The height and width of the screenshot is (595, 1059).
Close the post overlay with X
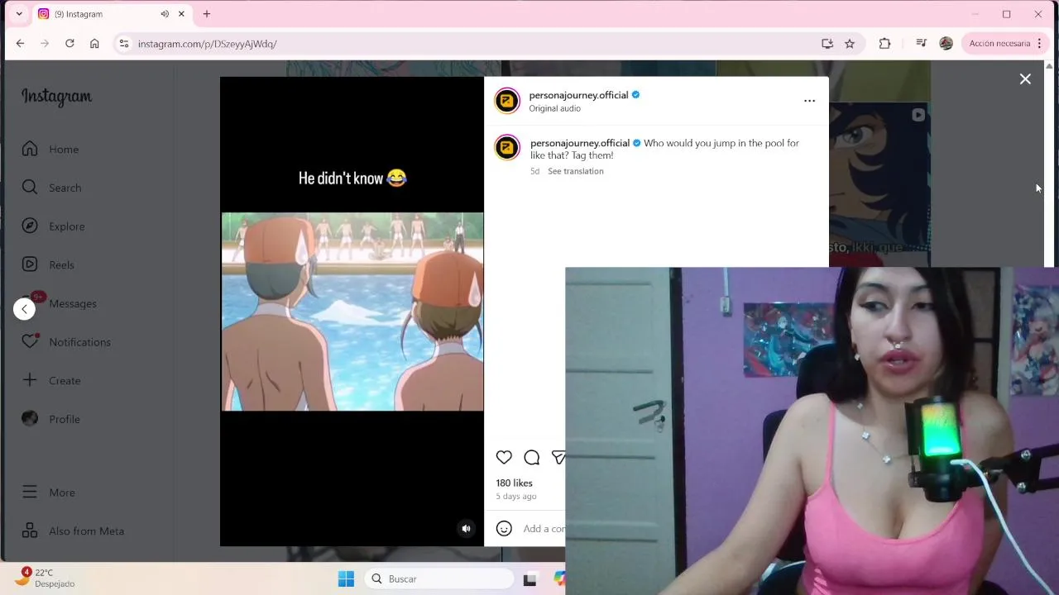1025,79
